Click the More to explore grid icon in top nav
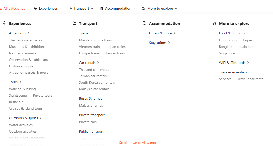 (x=144, y=8)
